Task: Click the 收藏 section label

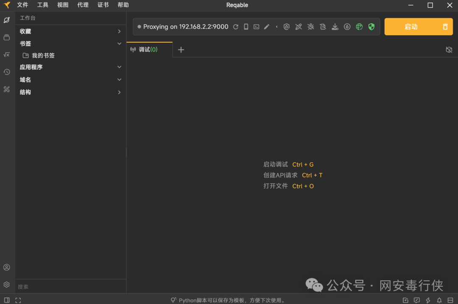Action: [x=25, y=31]
